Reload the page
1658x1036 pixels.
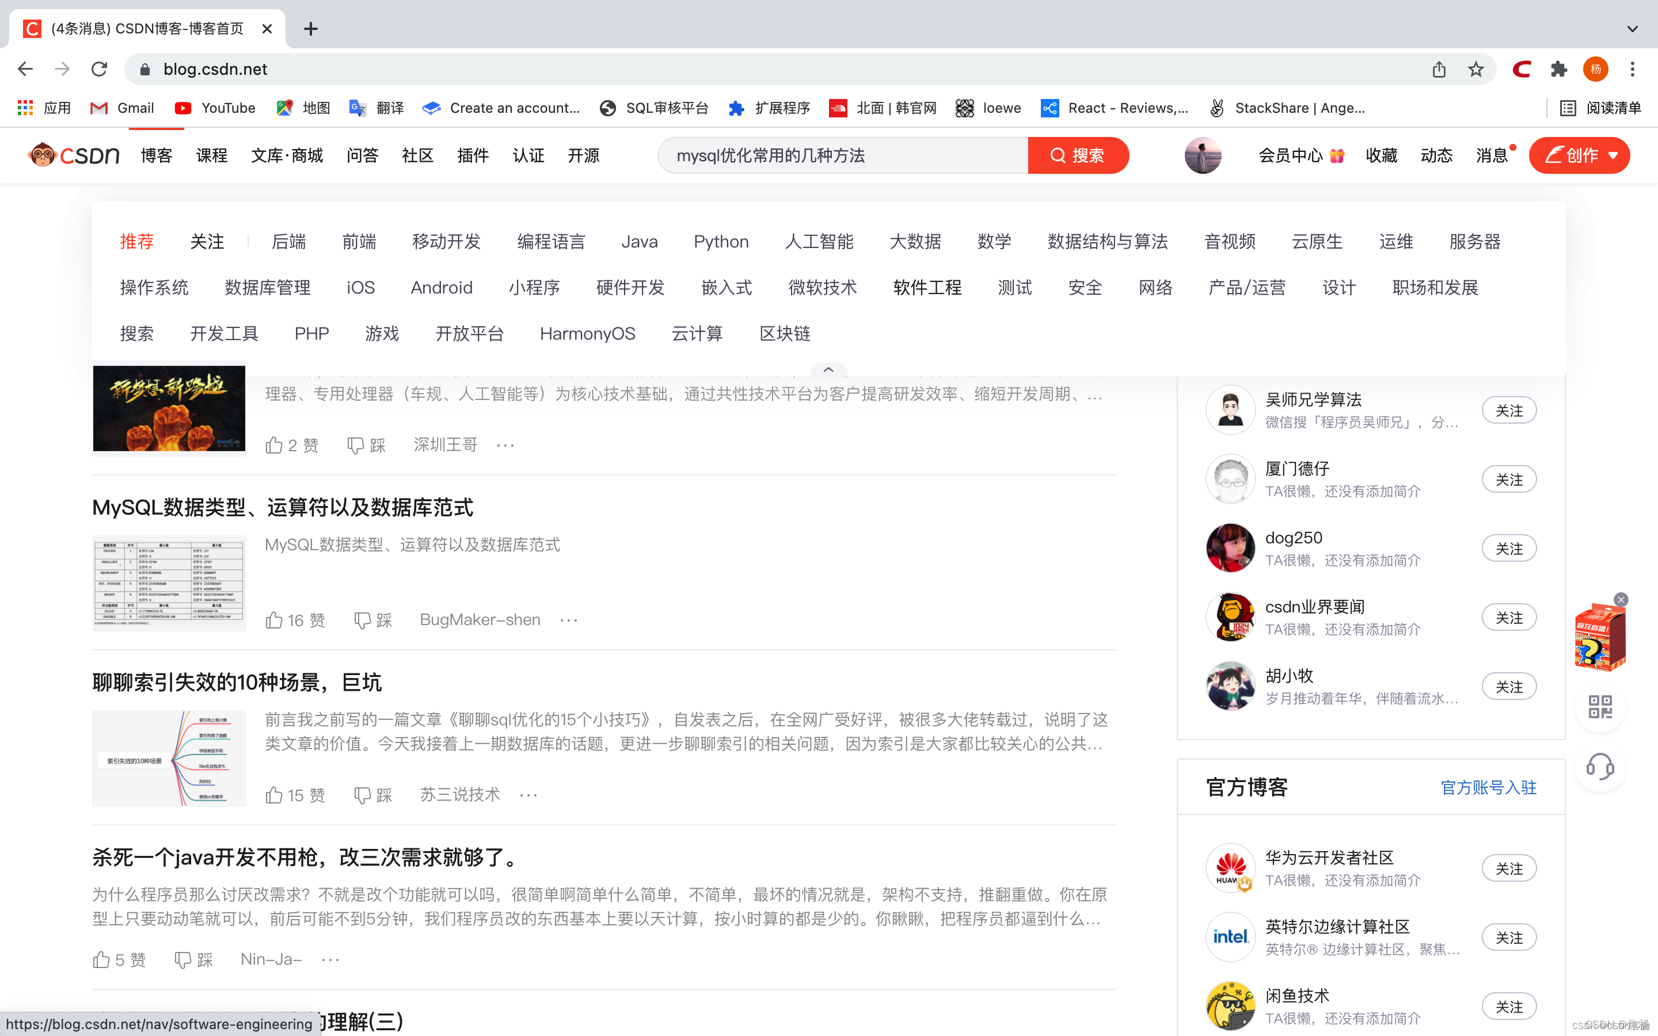click(x=100, y=69)
